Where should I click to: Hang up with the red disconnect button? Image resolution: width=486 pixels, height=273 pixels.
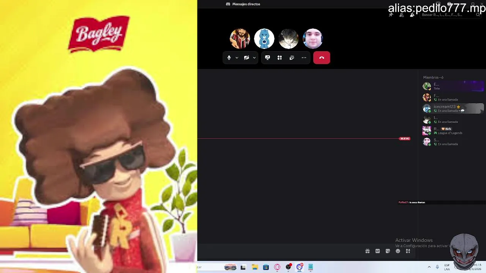click(322, 58)
